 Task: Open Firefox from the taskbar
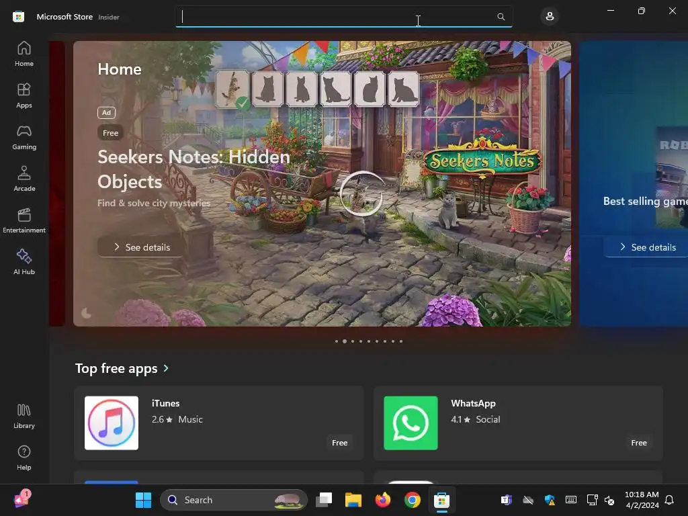pos(382,500)
